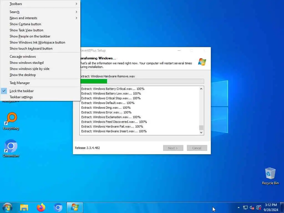Toggle Show Task View button
Image resolution: width=284 pixels, height=213 pixels.
(40, 30)
